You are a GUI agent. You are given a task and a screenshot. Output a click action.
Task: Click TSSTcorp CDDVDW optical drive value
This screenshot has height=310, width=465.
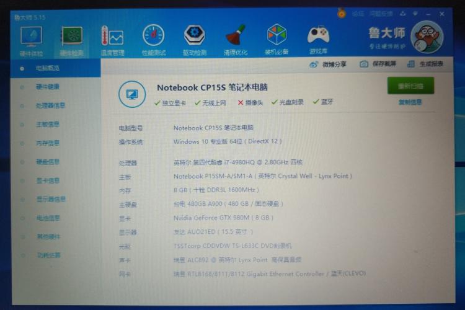pos(232,246)
